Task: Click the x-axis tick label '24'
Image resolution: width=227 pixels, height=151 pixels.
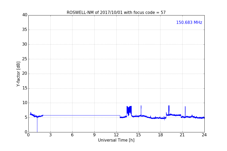Action: (204, 135)
